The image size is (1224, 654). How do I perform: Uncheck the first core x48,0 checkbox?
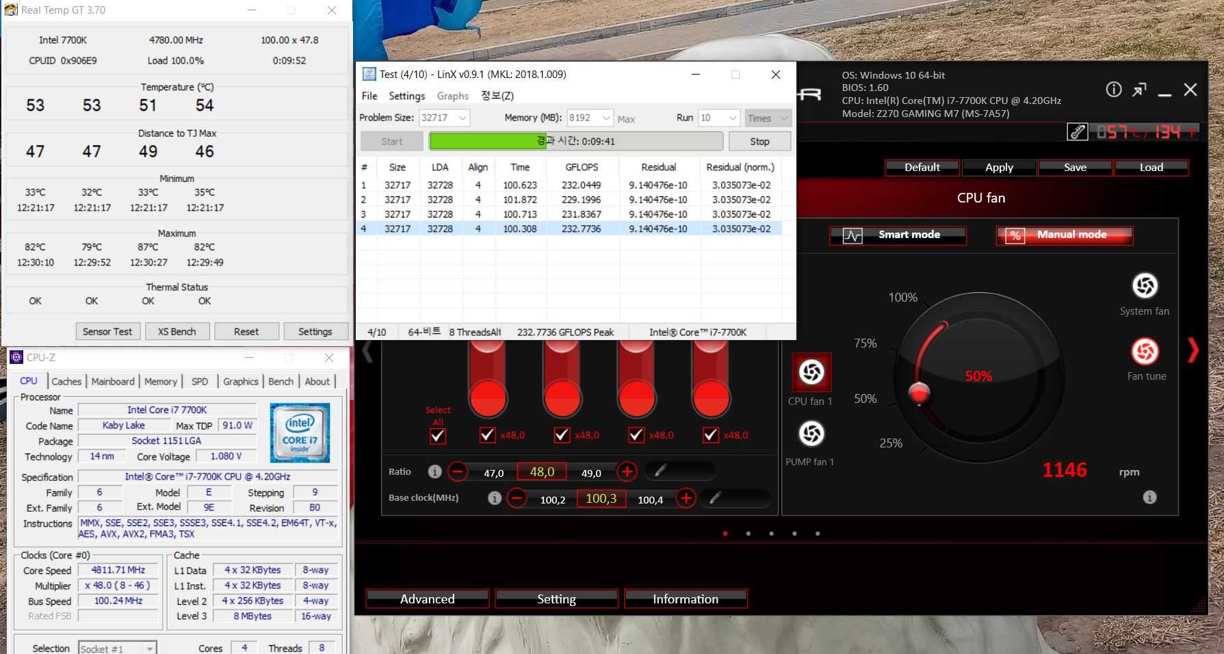click(487, 435)
